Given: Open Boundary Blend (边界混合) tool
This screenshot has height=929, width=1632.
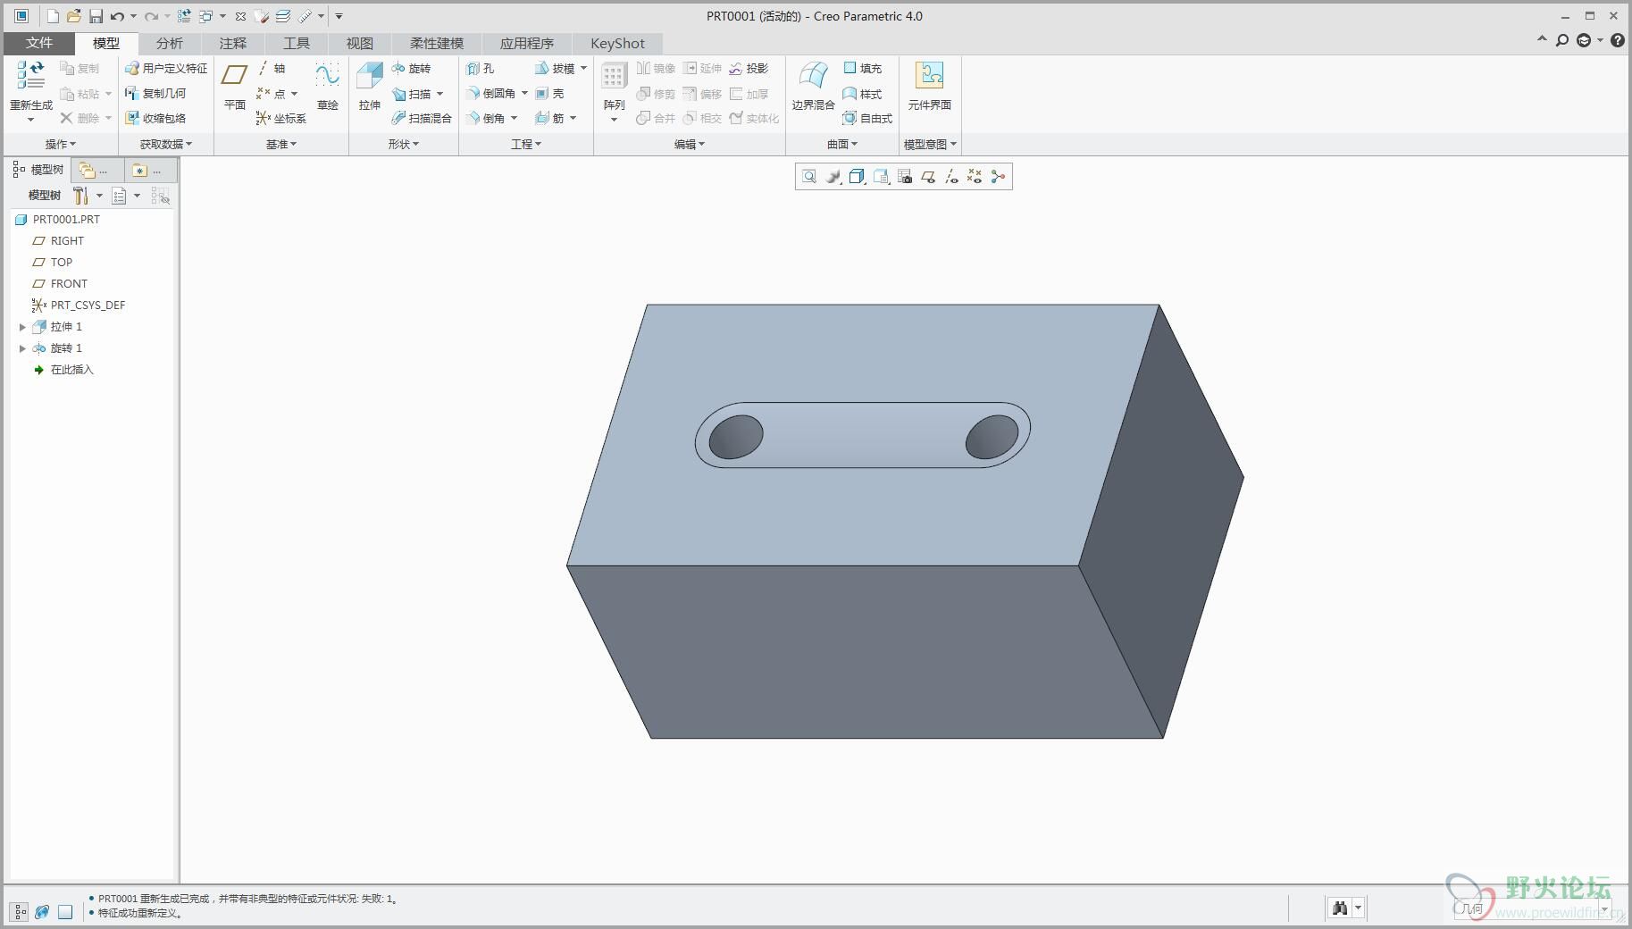Looking at the screenshot, I should 813,86.
